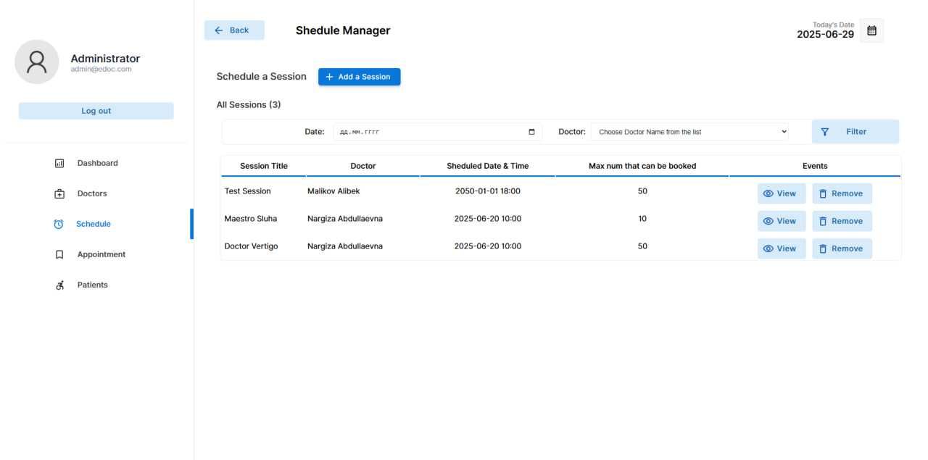The height and width of the screenshot is (460, 928).
Task: Click the administrator profile avatar
Action: pos(37,62)
